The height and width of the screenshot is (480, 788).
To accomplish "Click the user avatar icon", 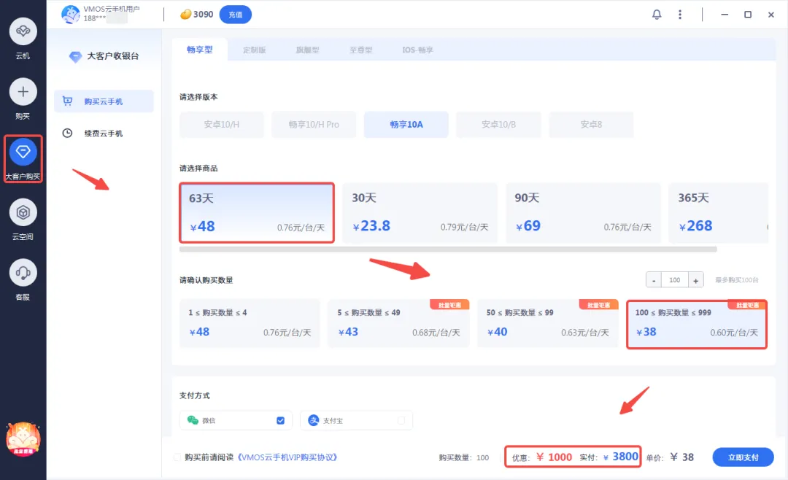I will 71,14.
